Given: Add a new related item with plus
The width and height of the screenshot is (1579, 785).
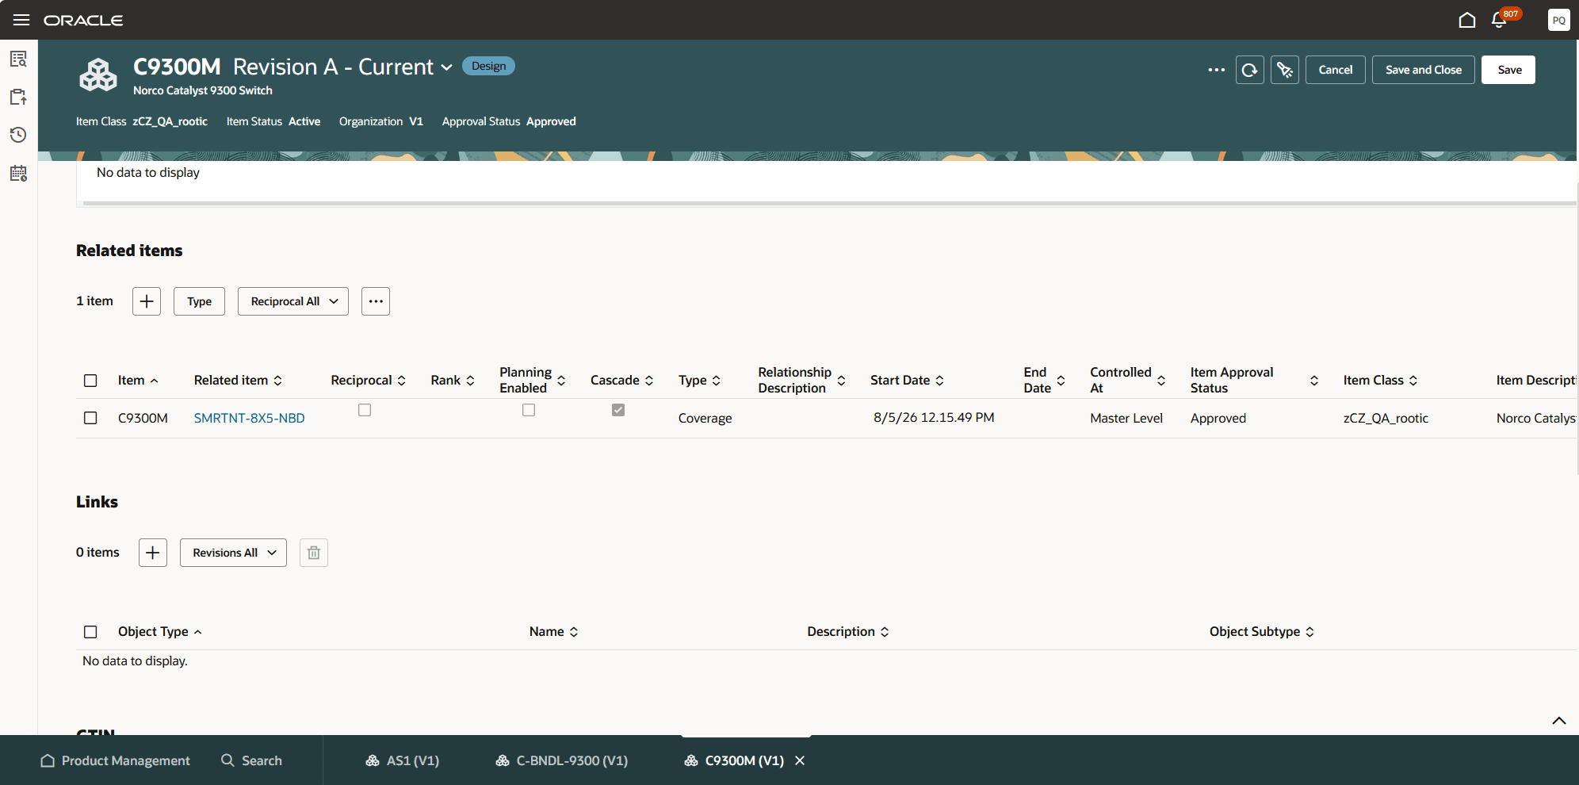Looking at the screenshot, I should coord(147,301).
